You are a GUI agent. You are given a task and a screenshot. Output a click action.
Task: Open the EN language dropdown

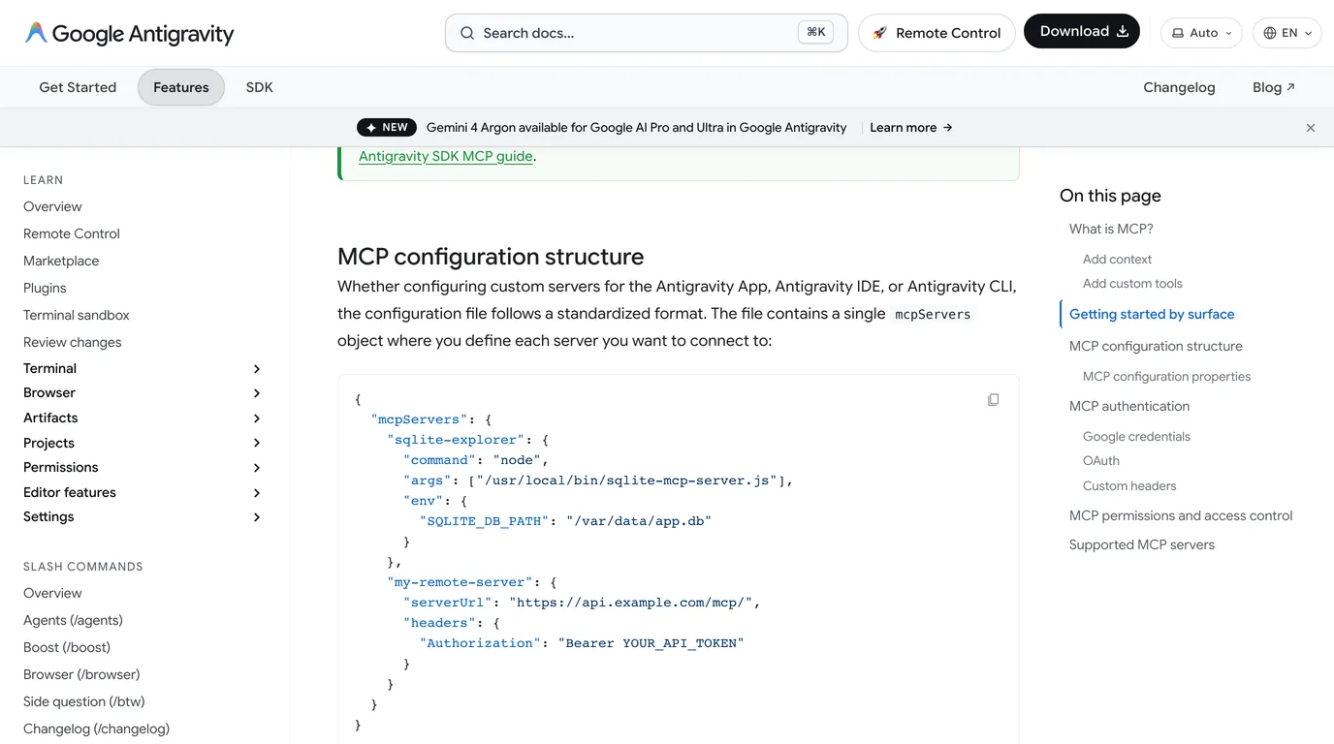(x=1287, y=33)
